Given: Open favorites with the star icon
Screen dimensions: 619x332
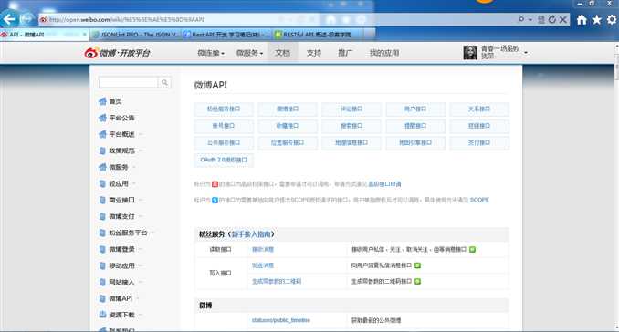Looking at the screenshot, I should point(596,20).
